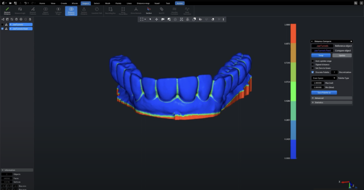This screenshot has height=190, width=364.
Task: Open the Section tool in the ribbon
Action: pyautogui.click(x=149, y=10)
